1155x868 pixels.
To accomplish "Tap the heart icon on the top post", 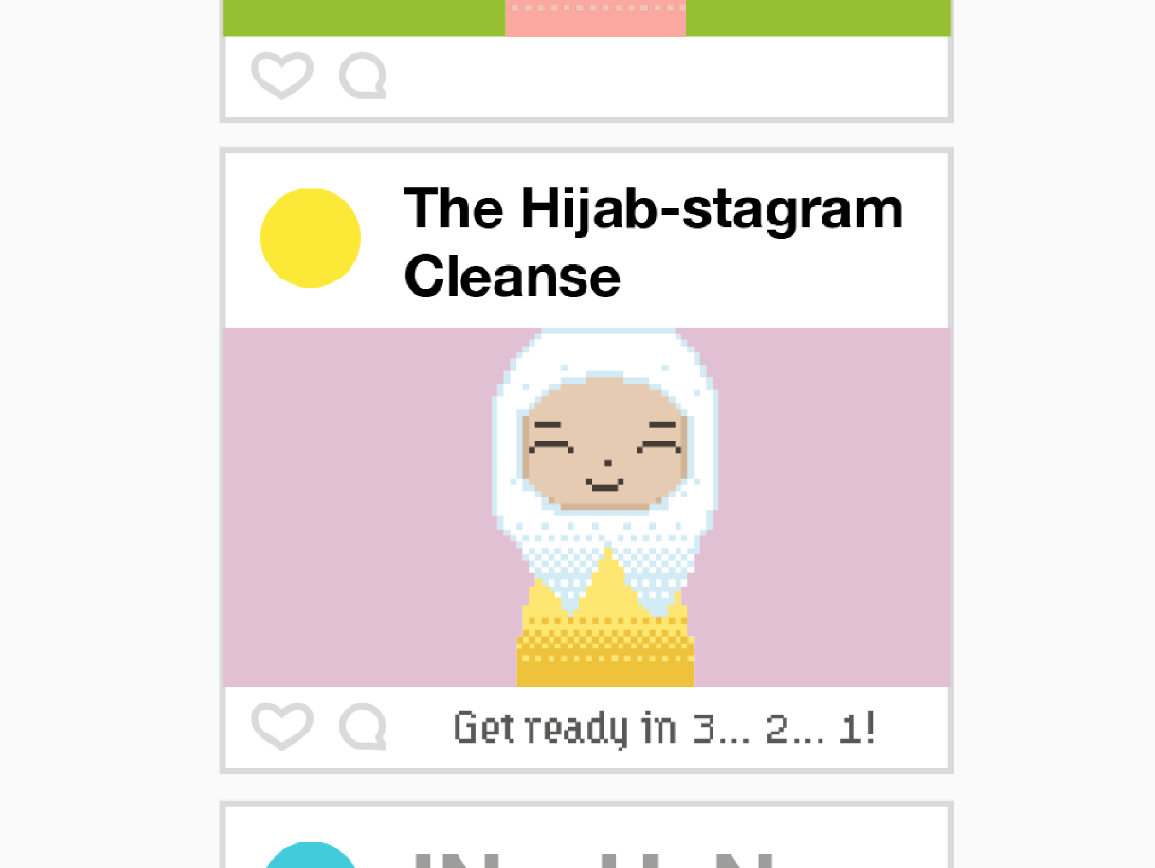I will 282,75.
